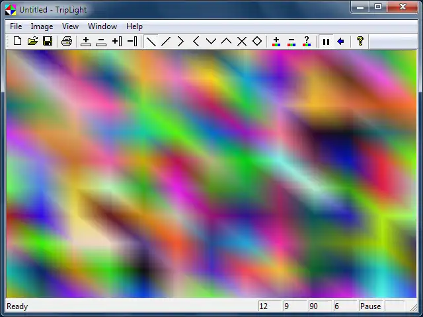Open the Window menu
423x317 pixels.
click(x=102, y=26)
